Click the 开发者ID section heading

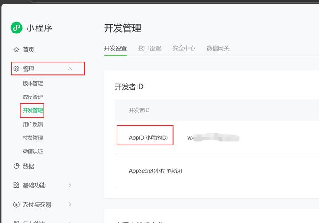(129, 87)
